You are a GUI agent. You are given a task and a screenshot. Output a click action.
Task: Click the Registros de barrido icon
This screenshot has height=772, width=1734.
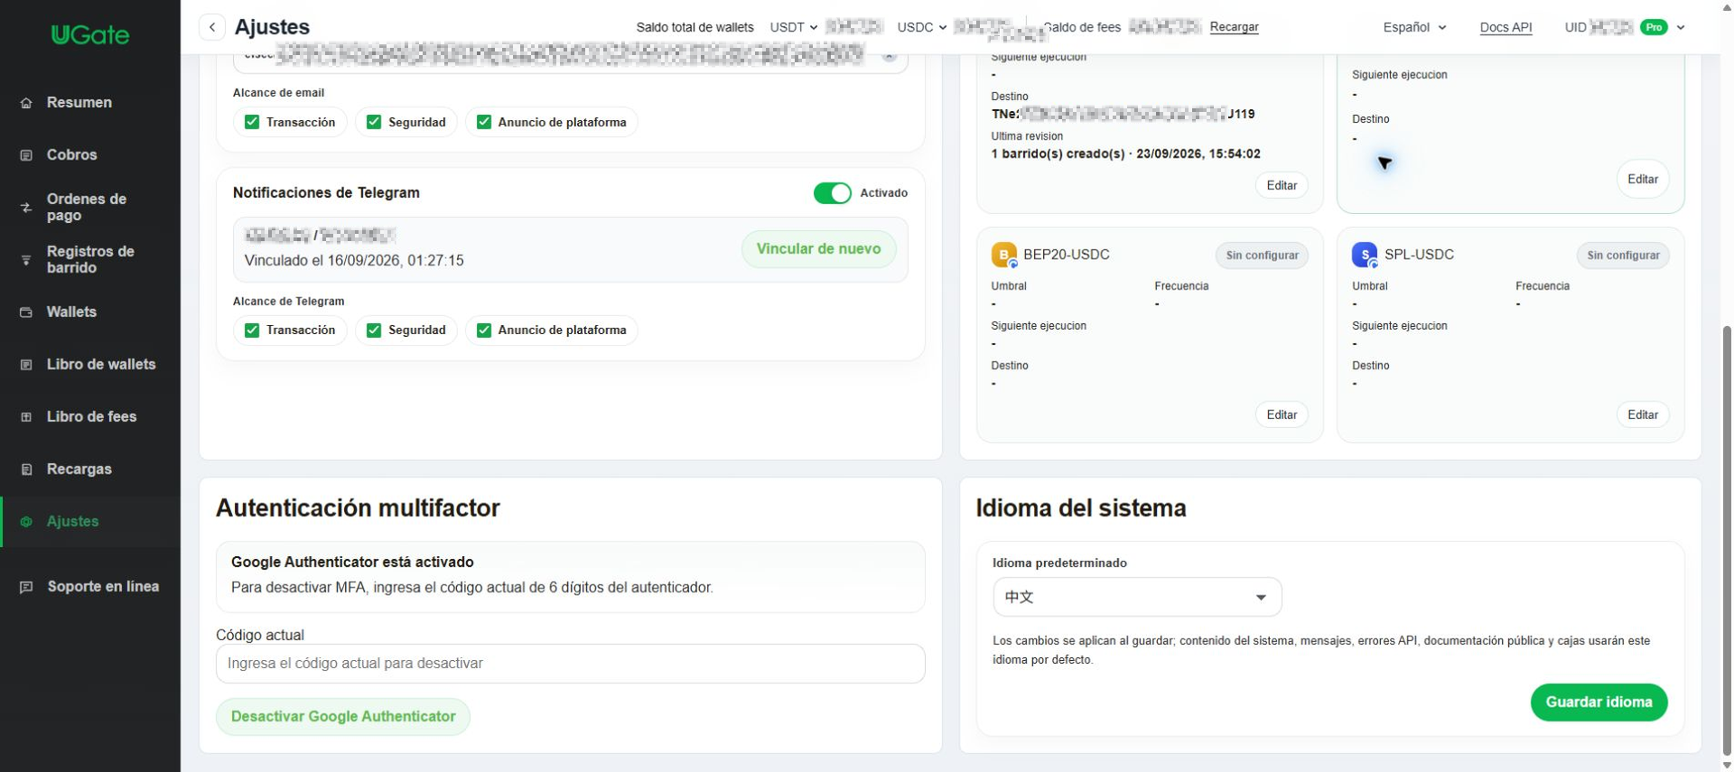[x=26, y=260]
